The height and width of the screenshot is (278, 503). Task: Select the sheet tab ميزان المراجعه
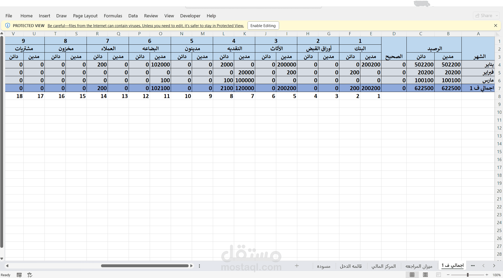coord(419,266)
